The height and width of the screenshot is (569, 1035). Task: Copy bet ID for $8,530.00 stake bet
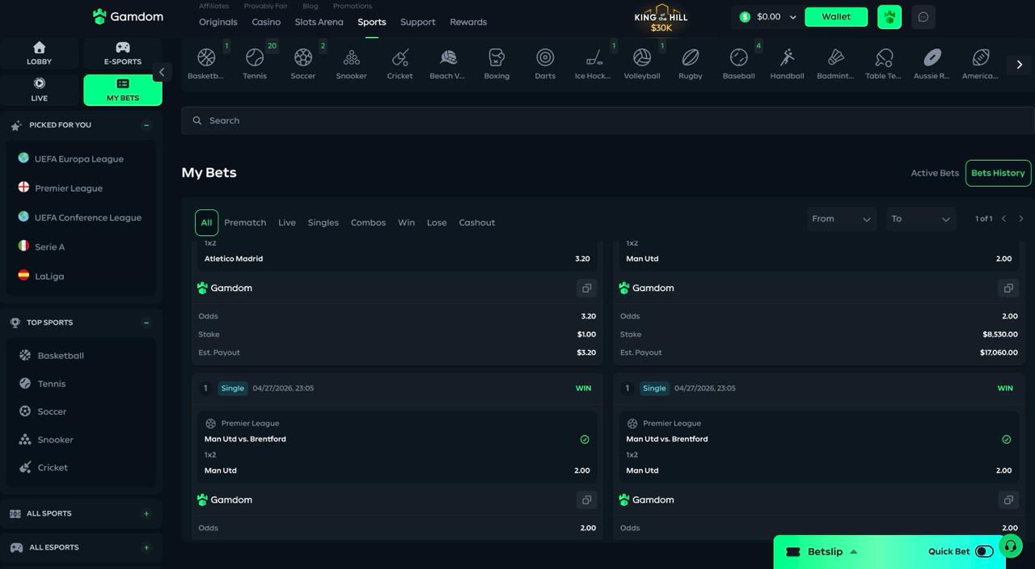(x=1008, y=288)
